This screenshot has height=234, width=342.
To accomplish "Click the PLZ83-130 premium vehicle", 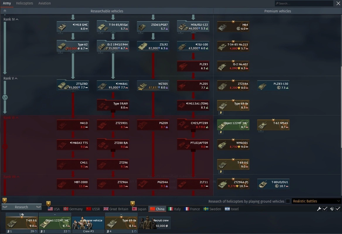I will (x=273, y=86).
